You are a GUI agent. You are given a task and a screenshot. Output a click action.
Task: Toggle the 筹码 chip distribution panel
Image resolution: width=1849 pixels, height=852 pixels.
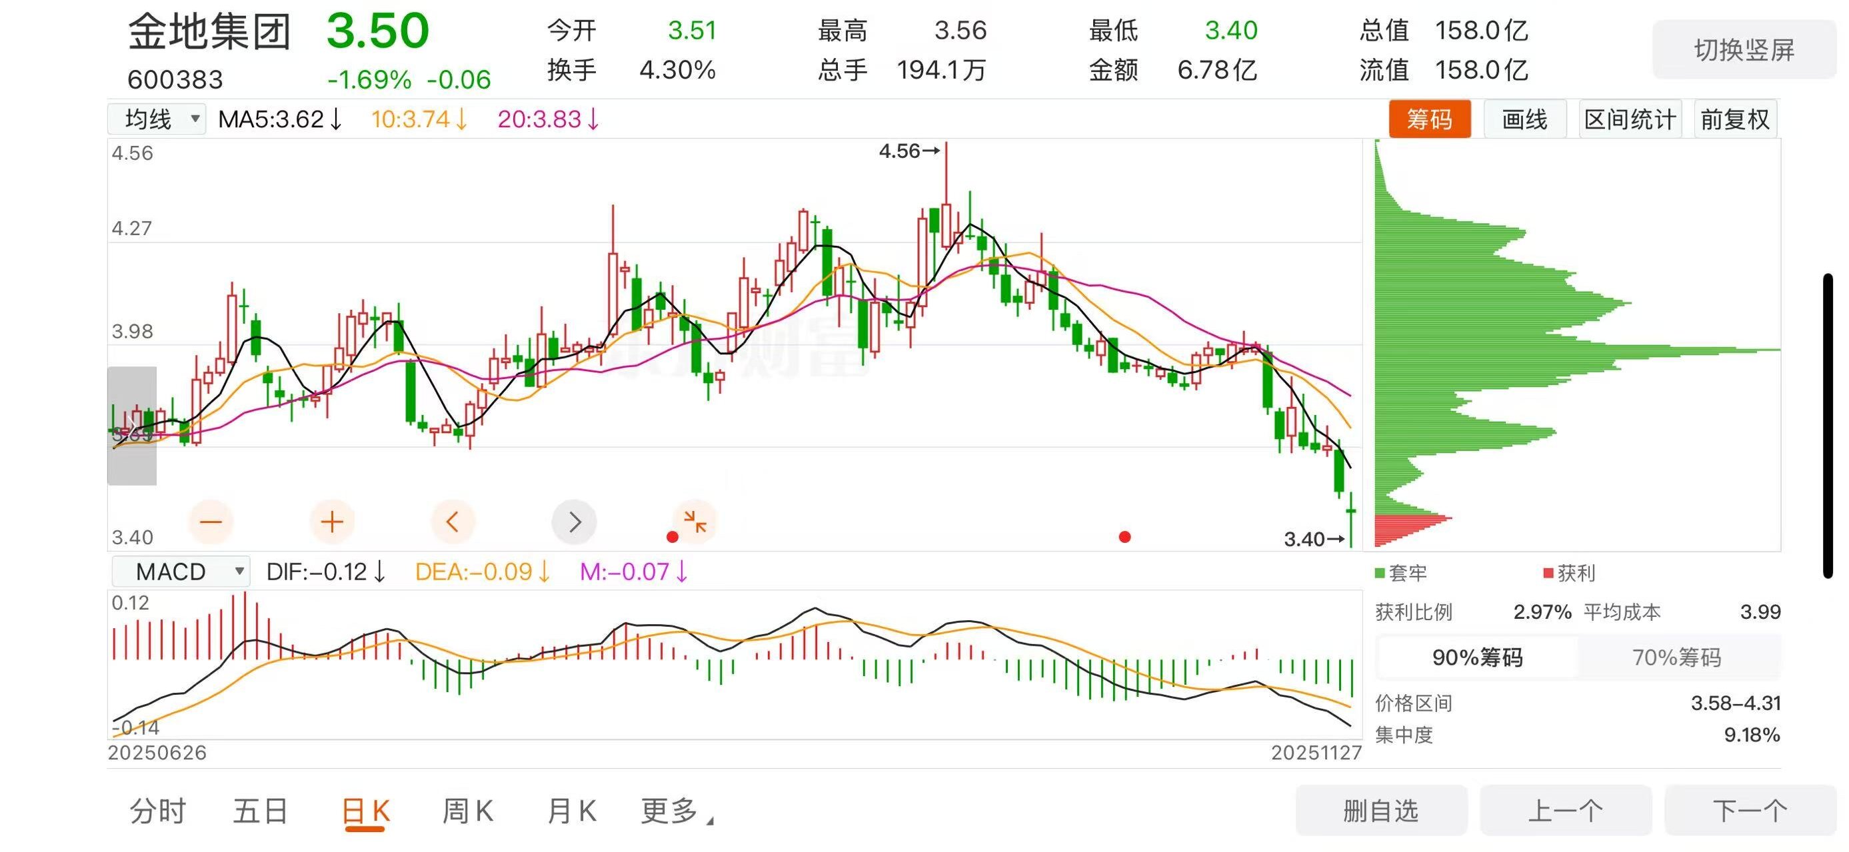coord(1429,119)
